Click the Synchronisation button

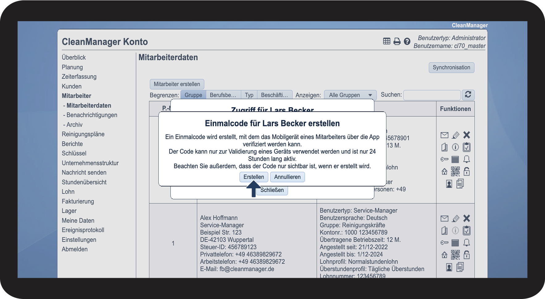tap(452, 67)
